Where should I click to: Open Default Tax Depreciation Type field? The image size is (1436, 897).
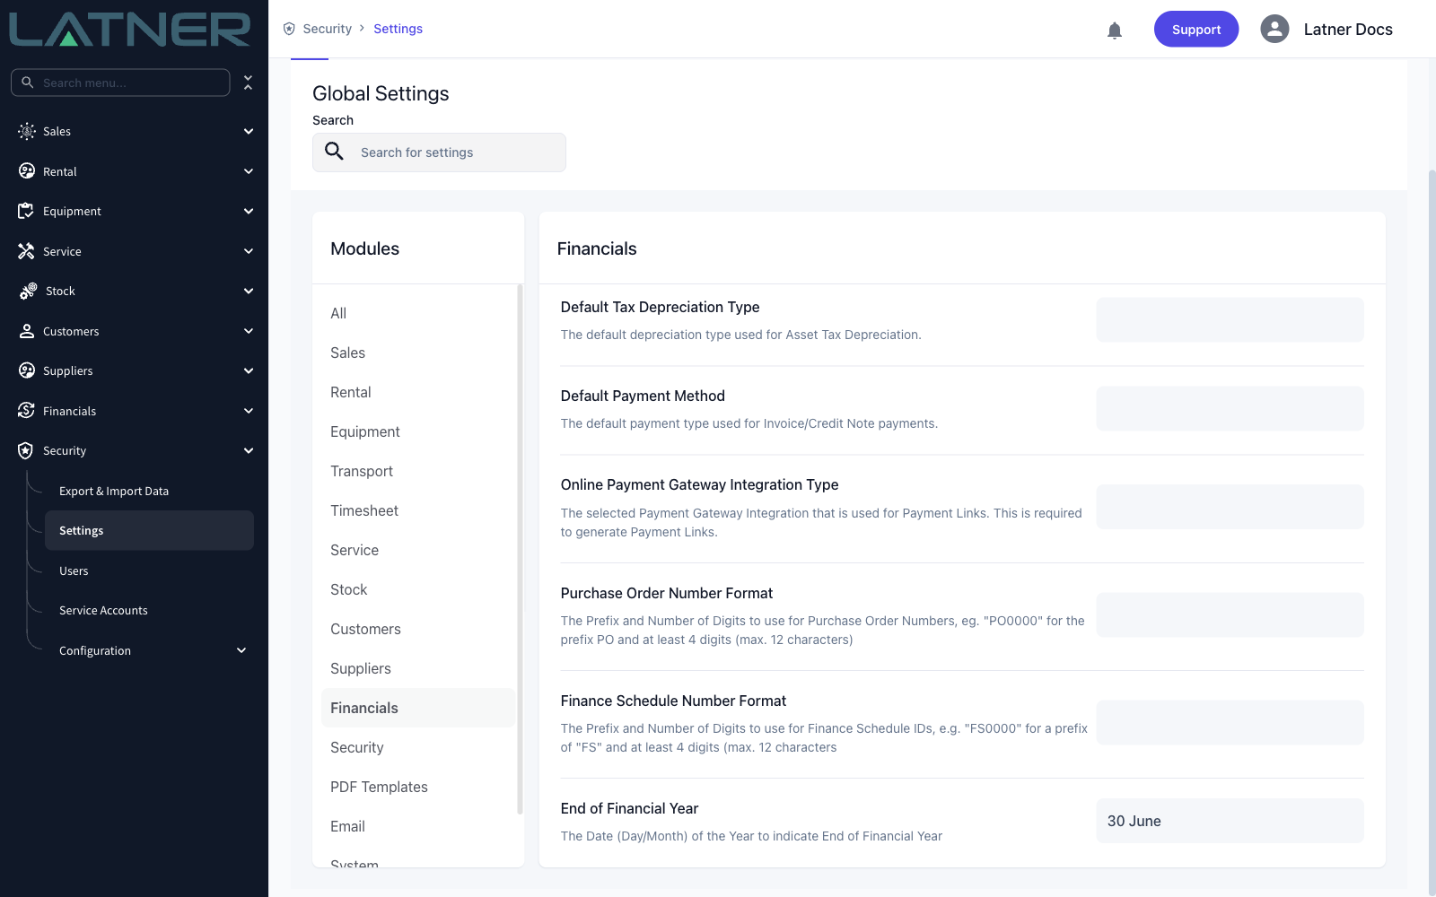(1230, 320)
